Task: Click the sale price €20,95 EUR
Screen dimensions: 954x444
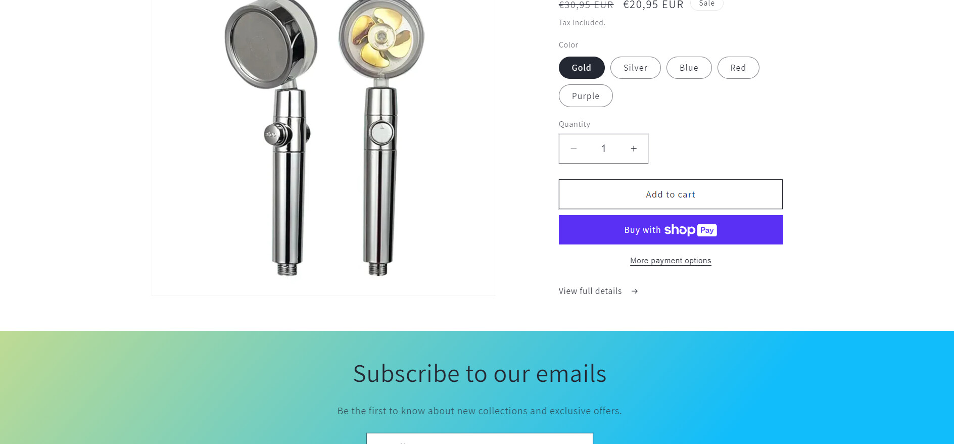Action: (x=653, y=5)
